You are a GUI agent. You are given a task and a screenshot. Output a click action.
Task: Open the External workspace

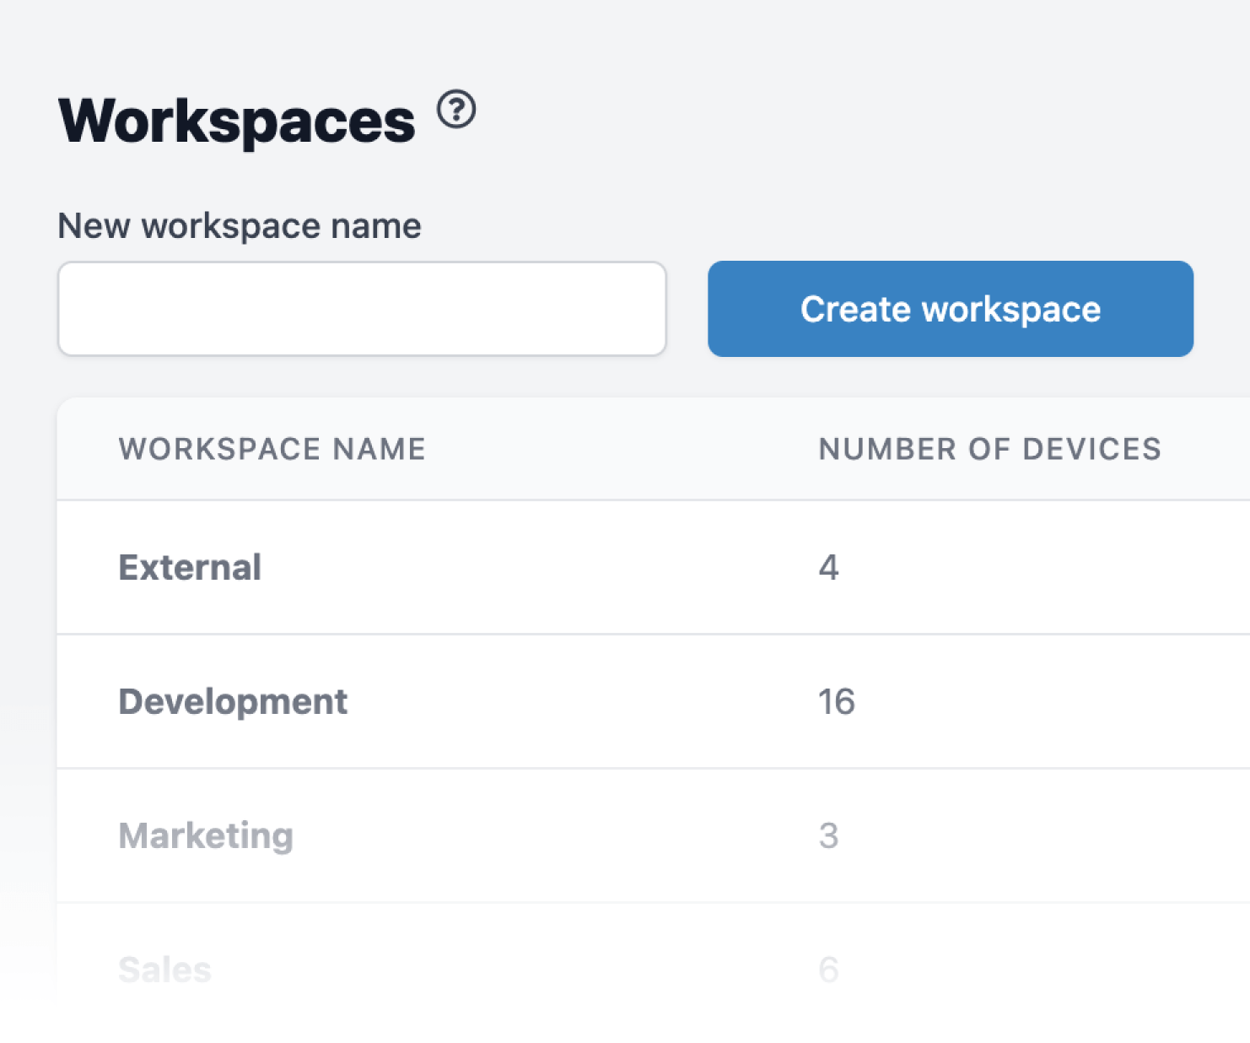[190, 567]
